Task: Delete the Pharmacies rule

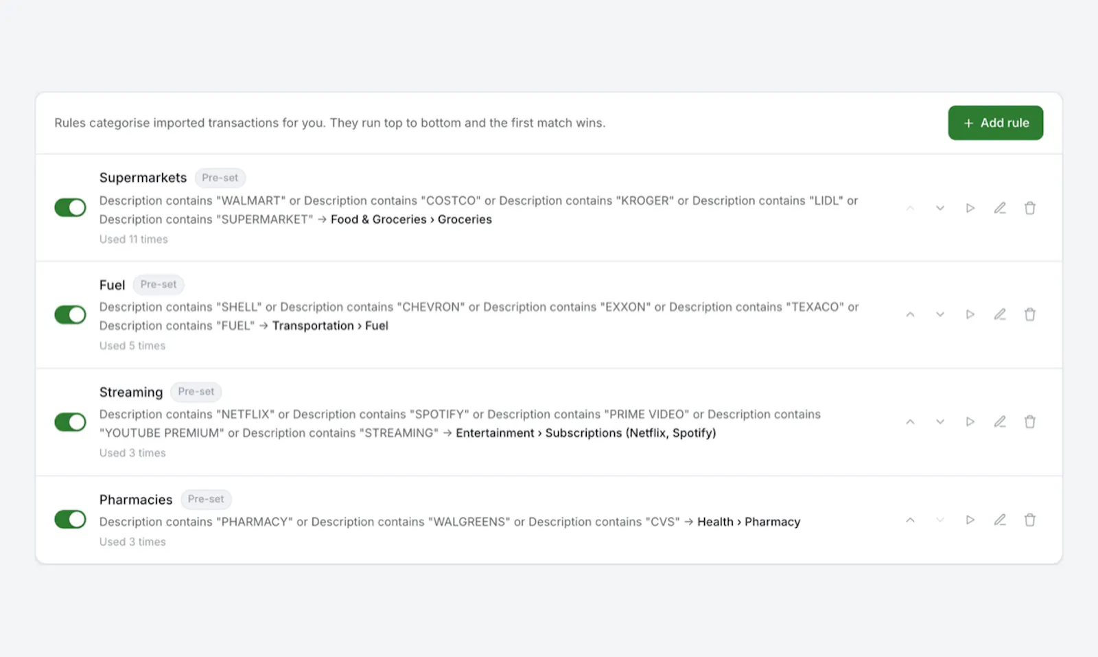Action: [1030, 520]
